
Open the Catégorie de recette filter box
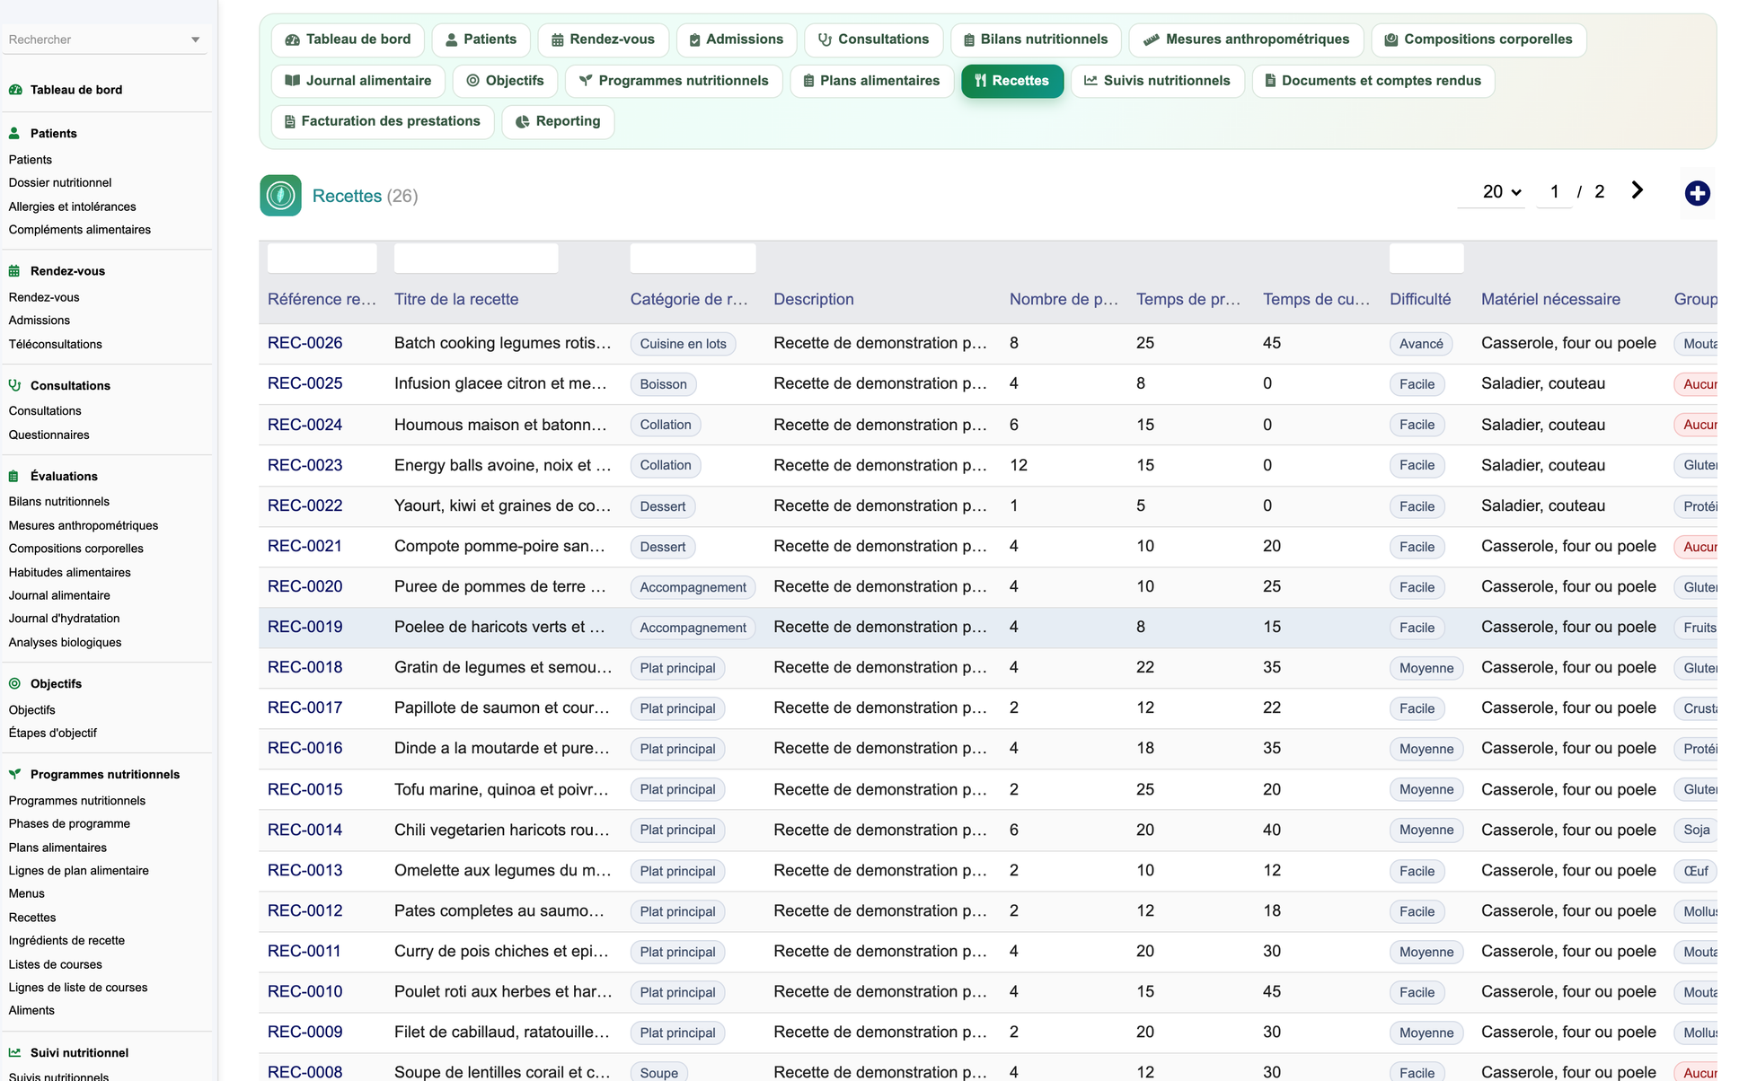coord(693,258)
